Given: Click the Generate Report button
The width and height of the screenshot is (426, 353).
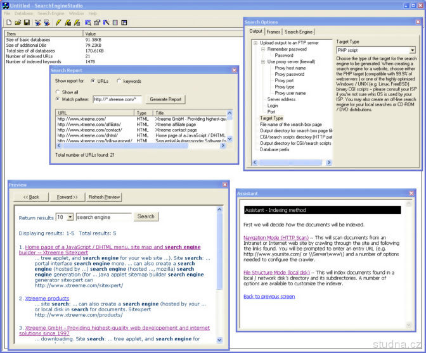Looking at the screenshot, I should pos(165,99).
